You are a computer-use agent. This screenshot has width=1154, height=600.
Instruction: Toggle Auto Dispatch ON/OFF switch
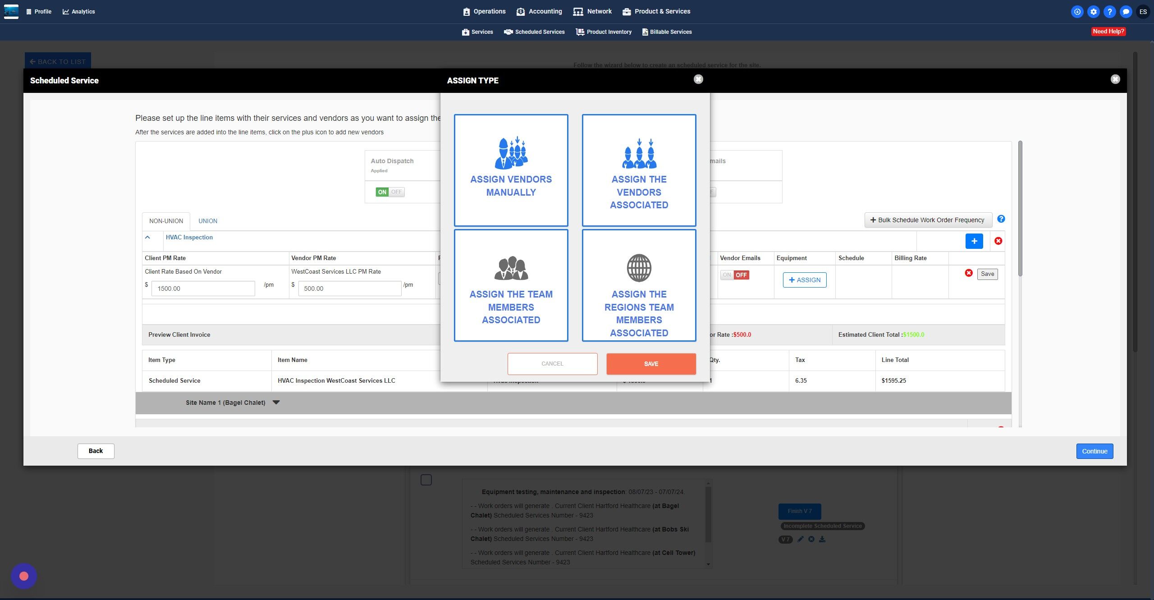[390, 192]
